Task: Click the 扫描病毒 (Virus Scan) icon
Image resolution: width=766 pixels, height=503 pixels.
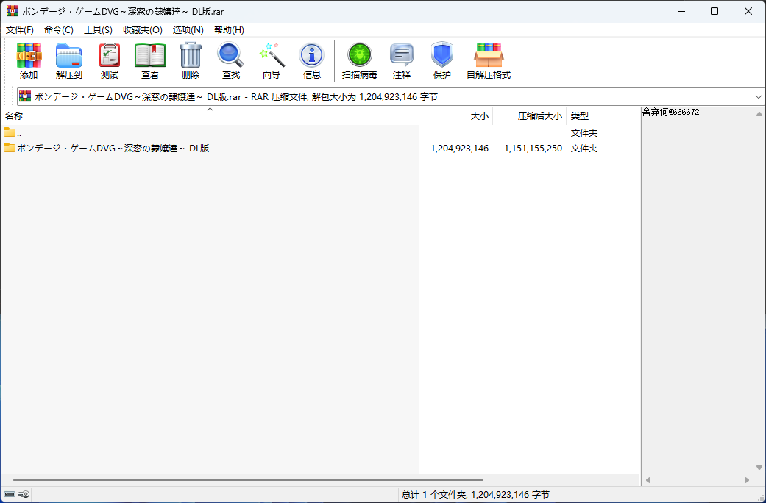Action: coord(360,60)
